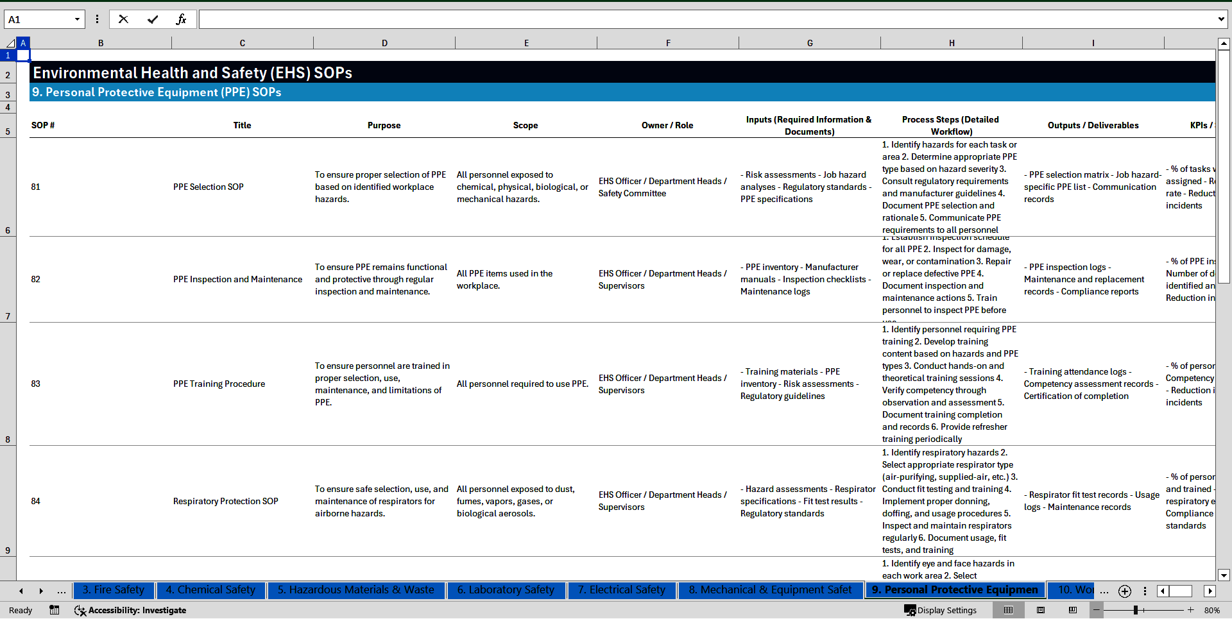Open Accessibility: Investigate checker
This screenshot has height=619, width=1232.
(x=130, y=610)
